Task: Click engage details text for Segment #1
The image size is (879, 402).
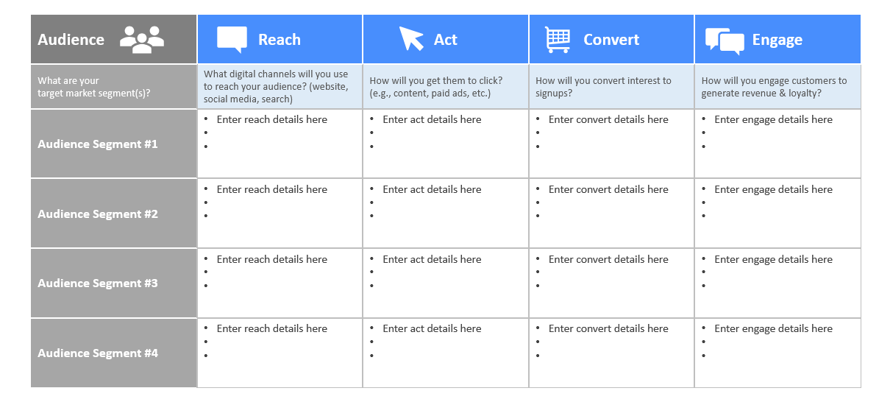Action: 773,119
